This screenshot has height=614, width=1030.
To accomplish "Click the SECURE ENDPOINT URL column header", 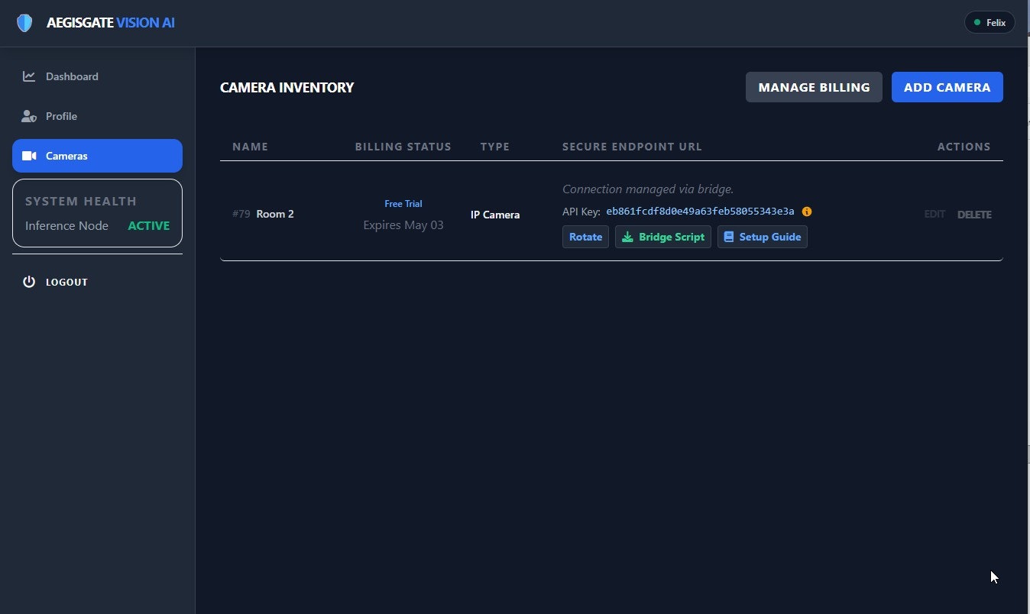I will 632,147.
